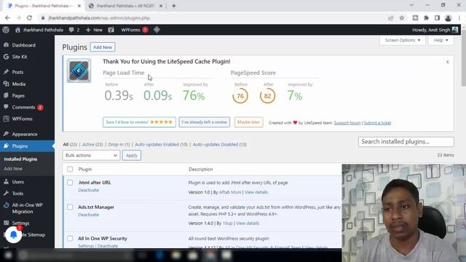Reload the page in browser
Viewport: 466px width, 262px height.
pyautogui.click(x=29, y=17)
